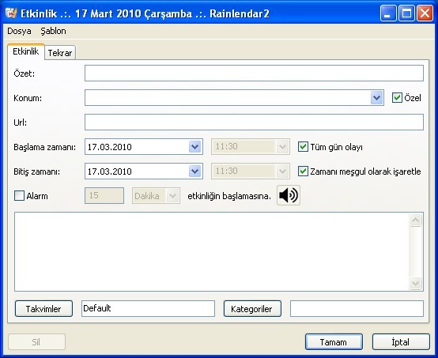Click the description scrollbar up arrow
438x358 pixels.
pyautogui.click(x=415, y=220)
